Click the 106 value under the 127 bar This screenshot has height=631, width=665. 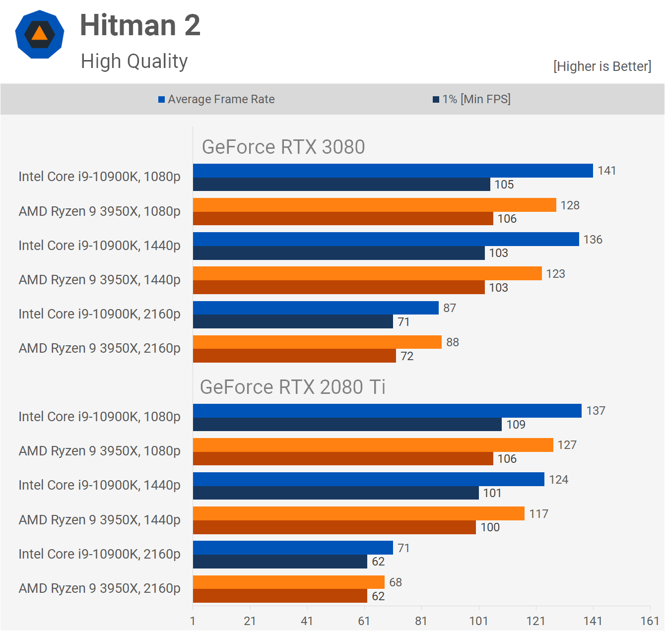(507, 459)
